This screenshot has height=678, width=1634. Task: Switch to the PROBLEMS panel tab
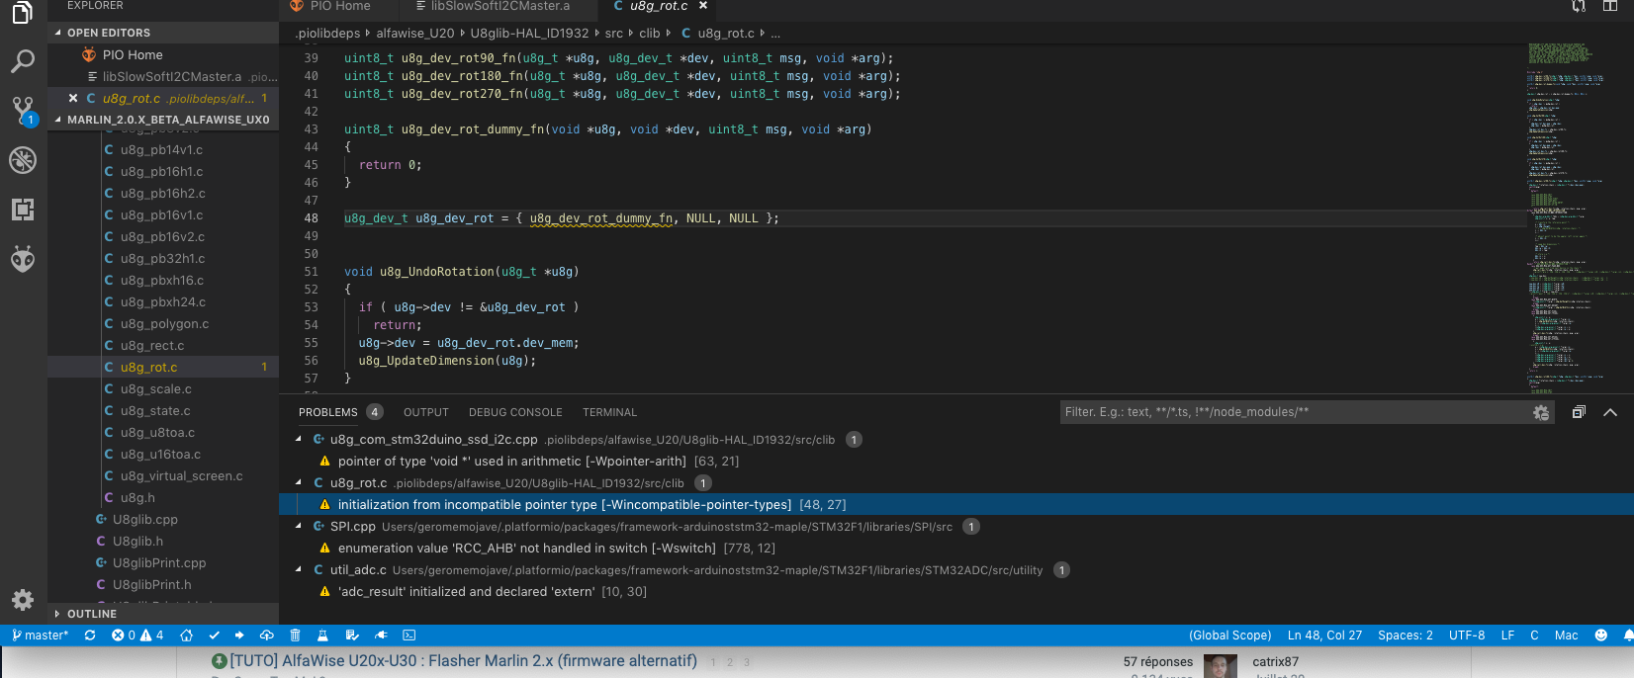(x=328, y=412)
